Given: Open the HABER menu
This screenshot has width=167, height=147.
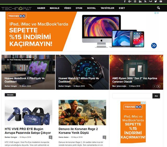Looking at the screenshot, I should click(x=41, y=8).
